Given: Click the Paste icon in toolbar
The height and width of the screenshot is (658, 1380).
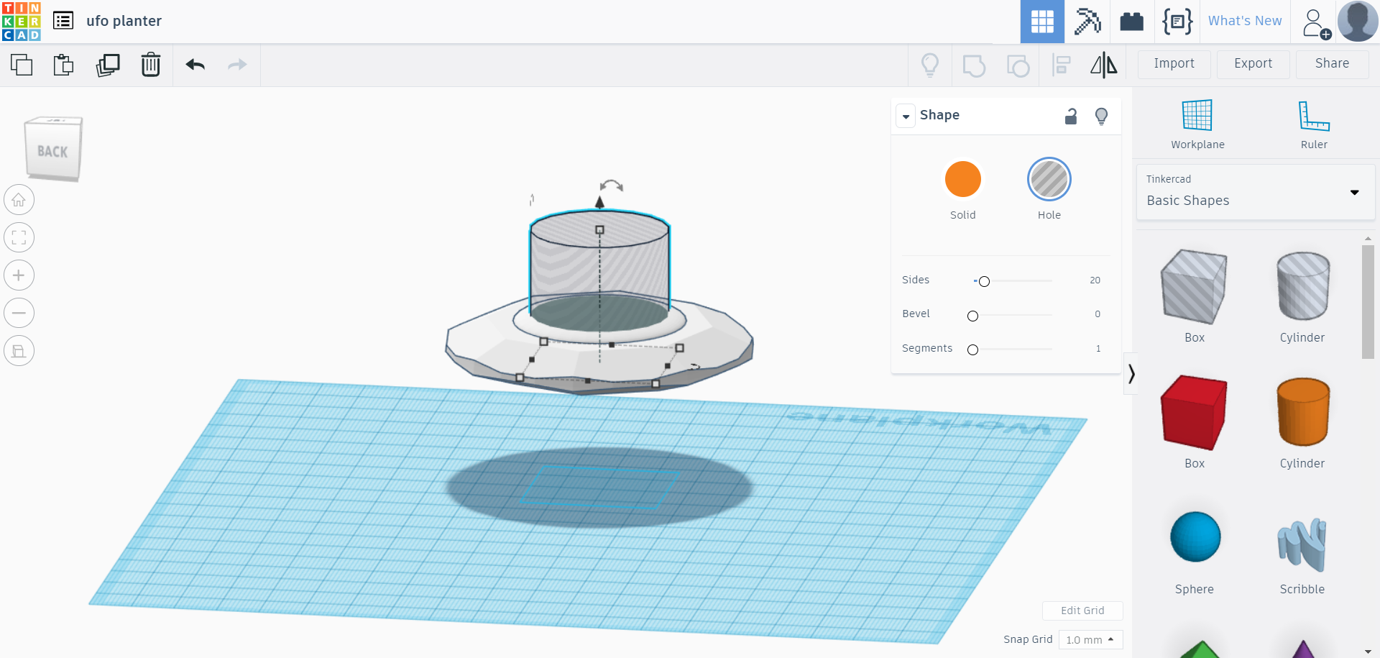Looking at the screenshot, I should coord(63,65).
